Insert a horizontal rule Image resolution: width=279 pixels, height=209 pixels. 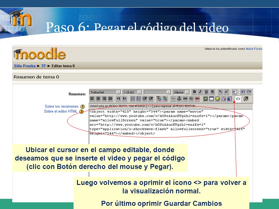pyautogui.click(x=173, y=99)
